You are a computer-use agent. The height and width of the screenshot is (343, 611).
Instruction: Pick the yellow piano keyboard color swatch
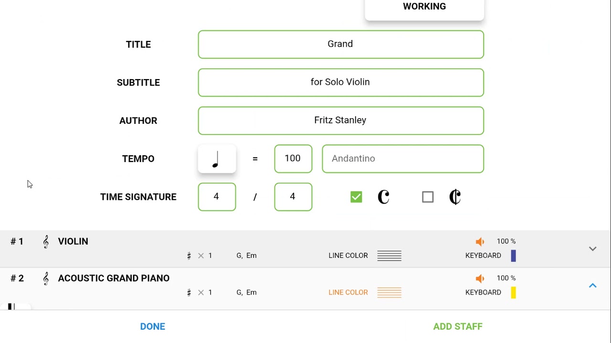pyautogui.click(x=513, y=293)
